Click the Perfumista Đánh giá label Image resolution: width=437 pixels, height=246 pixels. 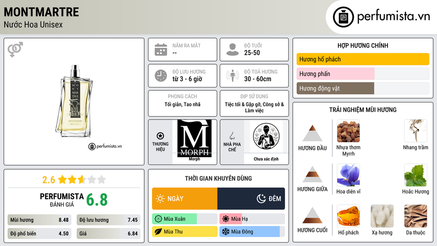[62, 200]
